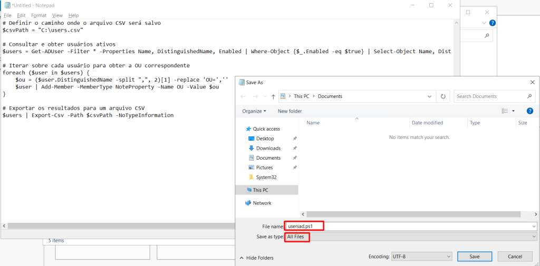Click the System32 folder in sidebar
540x266 pixels.
pyautogui.click(x=266, y=177)
